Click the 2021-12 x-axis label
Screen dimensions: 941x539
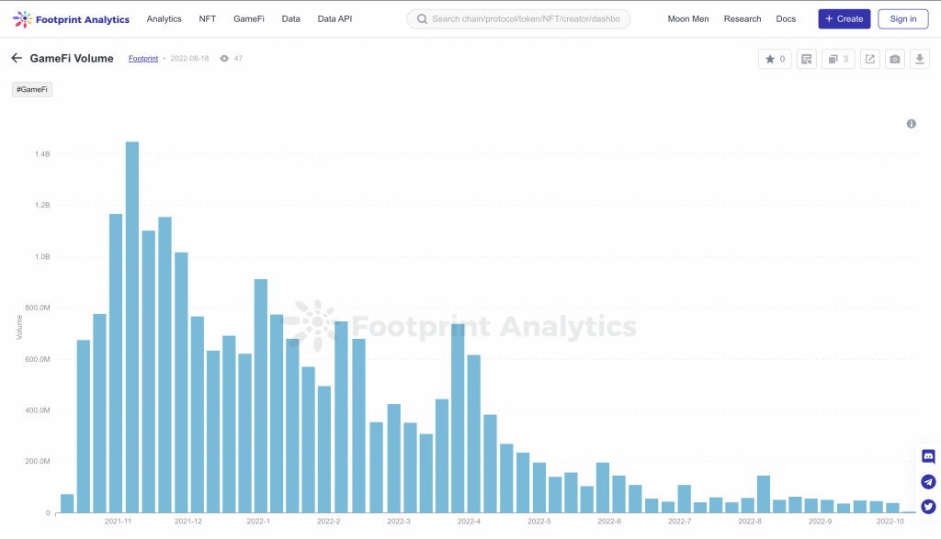187,521
